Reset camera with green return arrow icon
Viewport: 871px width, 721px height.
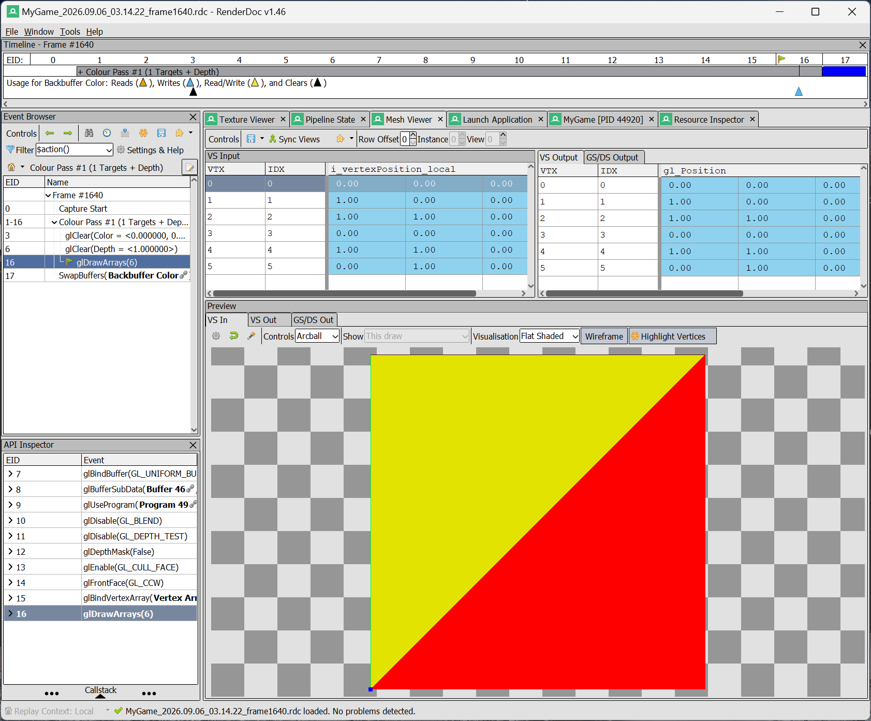tap(234, 336)
